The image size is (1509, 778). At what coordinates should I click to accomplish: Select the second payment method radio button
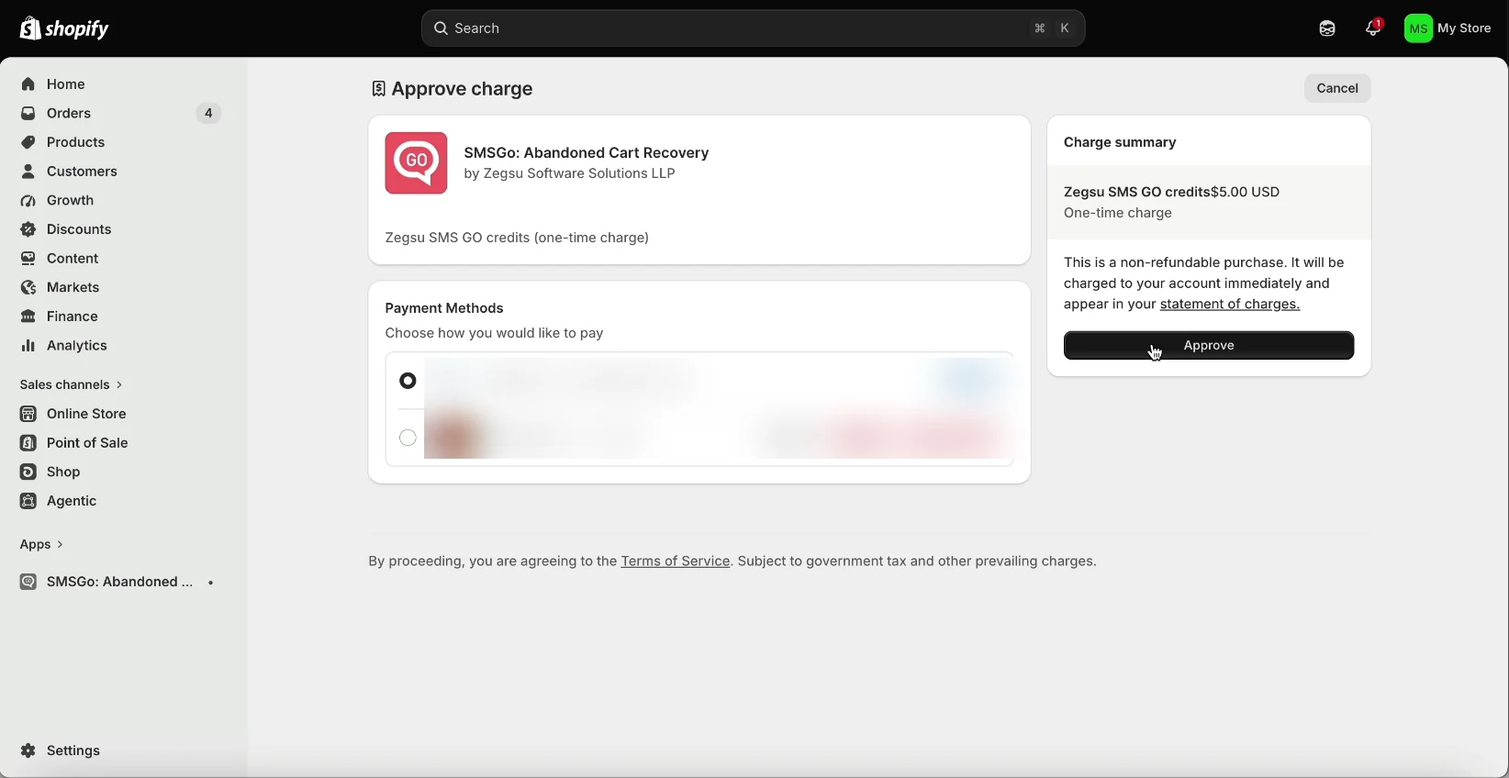[x=408, y=439]
